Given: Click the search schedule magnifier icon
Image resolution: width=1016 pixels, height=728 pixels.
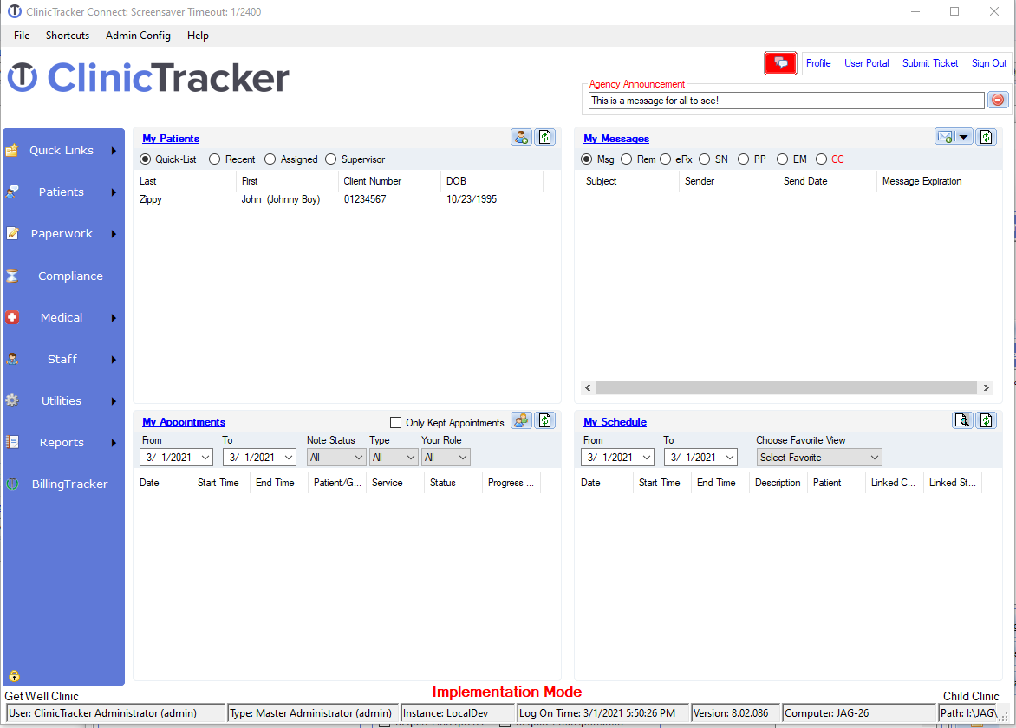Looking at the screenshot, I should tap(962, 420).
